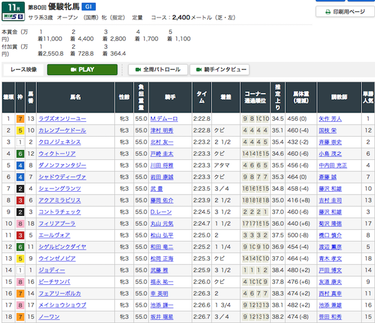The image size is (375, 323).
Task: Open jockey 戸崎 圭太 link
Action: [162, 154]
